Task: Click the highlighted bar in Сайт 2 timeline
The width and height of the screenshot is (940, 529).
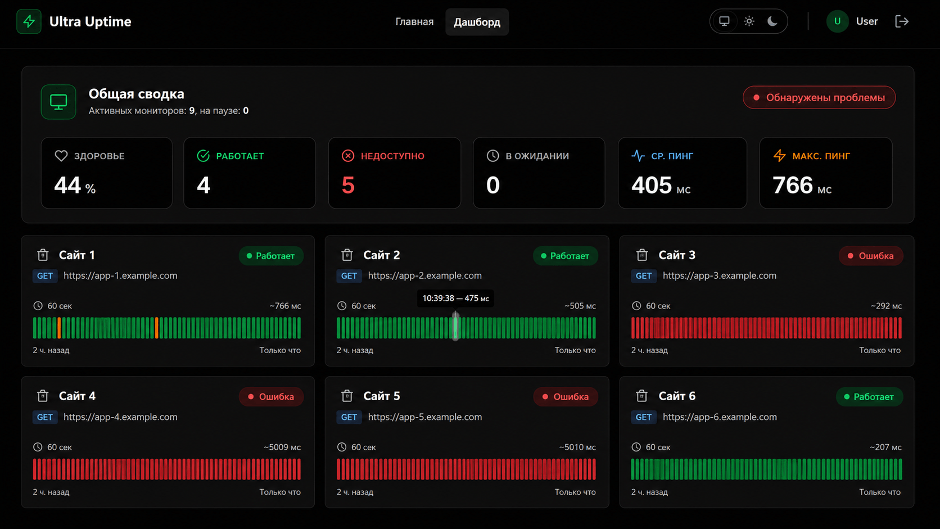Action: (456, 327)
